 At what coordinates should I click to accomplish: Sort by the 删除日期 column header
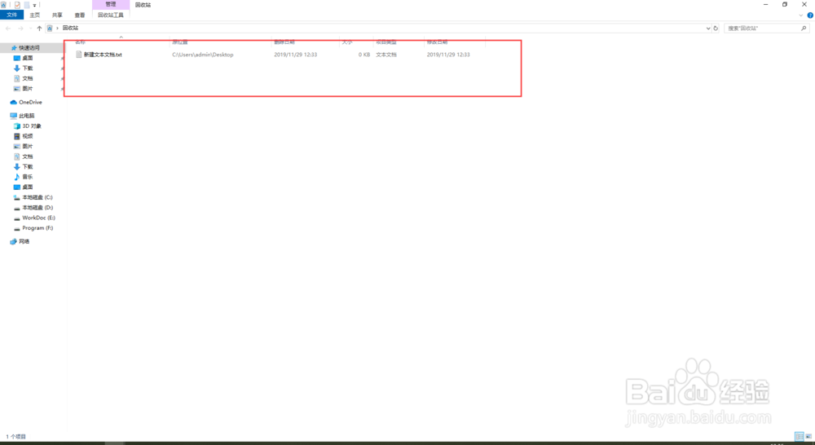click(284, 42)
